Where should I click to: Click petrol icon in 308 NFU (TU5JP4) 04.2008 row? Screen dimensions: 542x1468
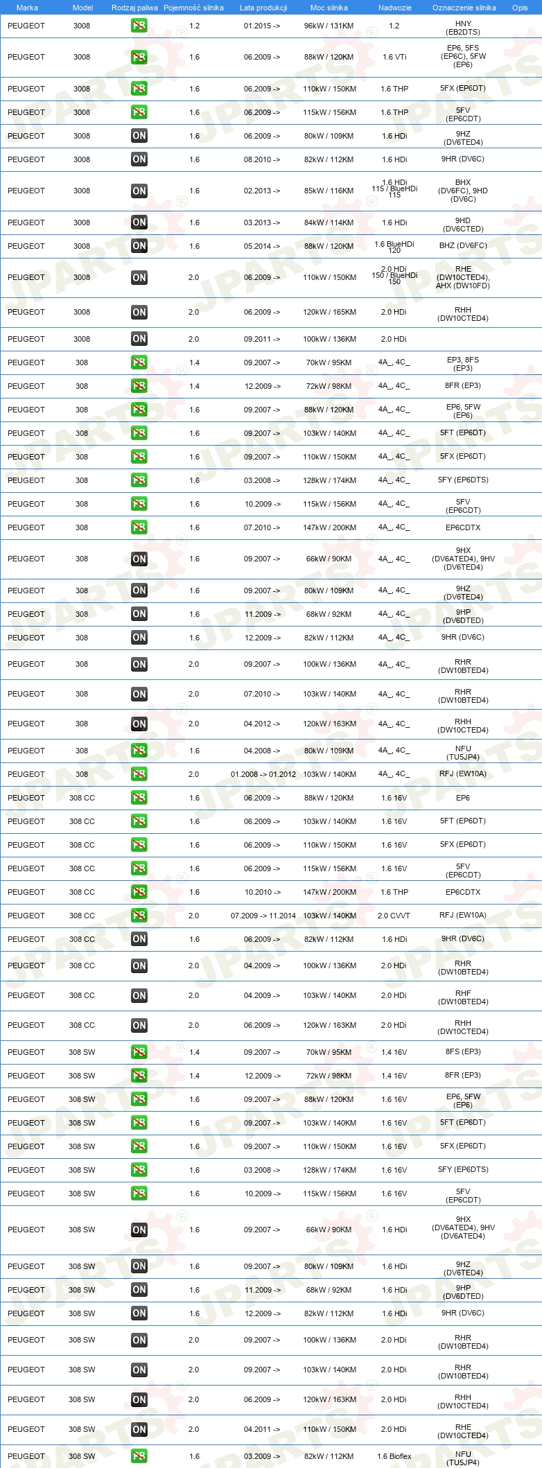point(139,751)
